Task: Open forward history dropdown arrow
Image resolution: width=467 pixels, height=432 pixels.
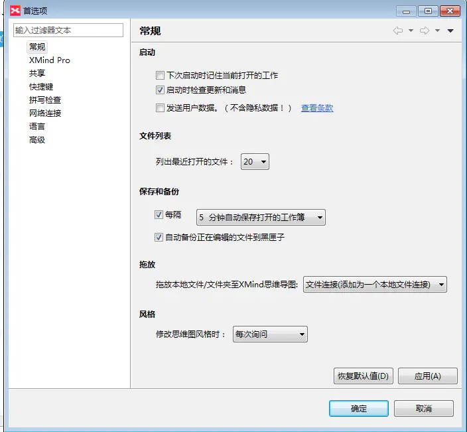Action: point(437,31)
